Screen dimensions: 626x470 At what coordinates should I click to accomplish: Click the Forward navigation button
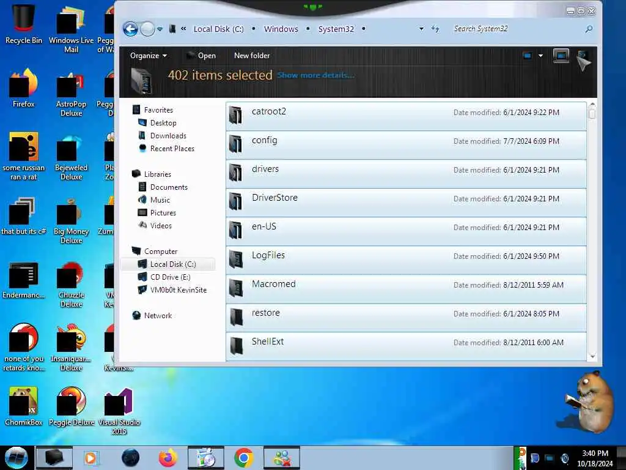pos(147,29)
